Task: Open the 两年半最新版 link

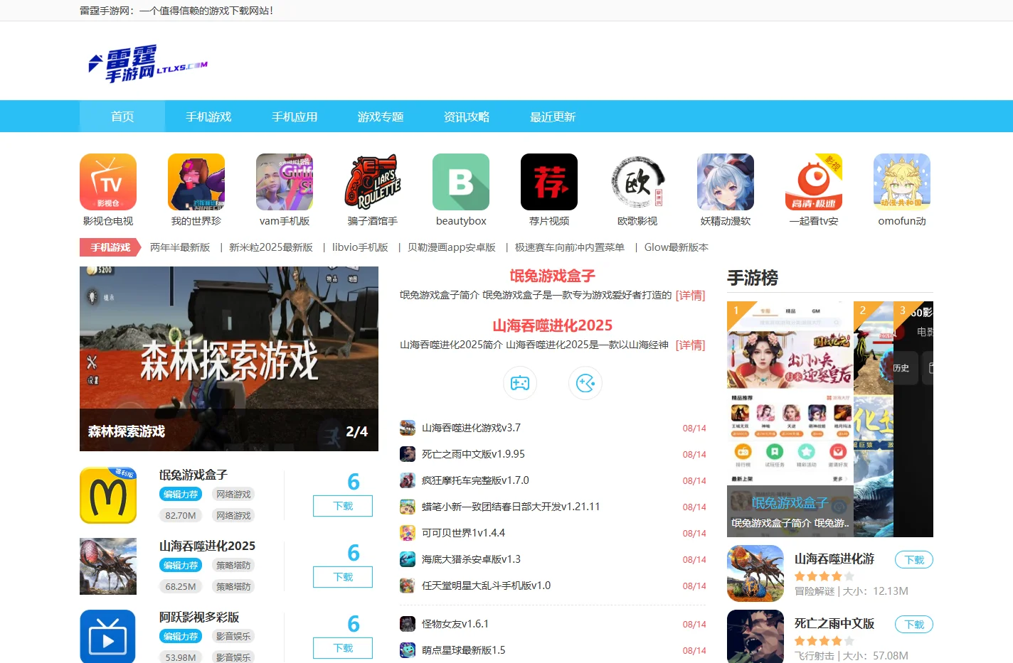Action: coord(180,247)
